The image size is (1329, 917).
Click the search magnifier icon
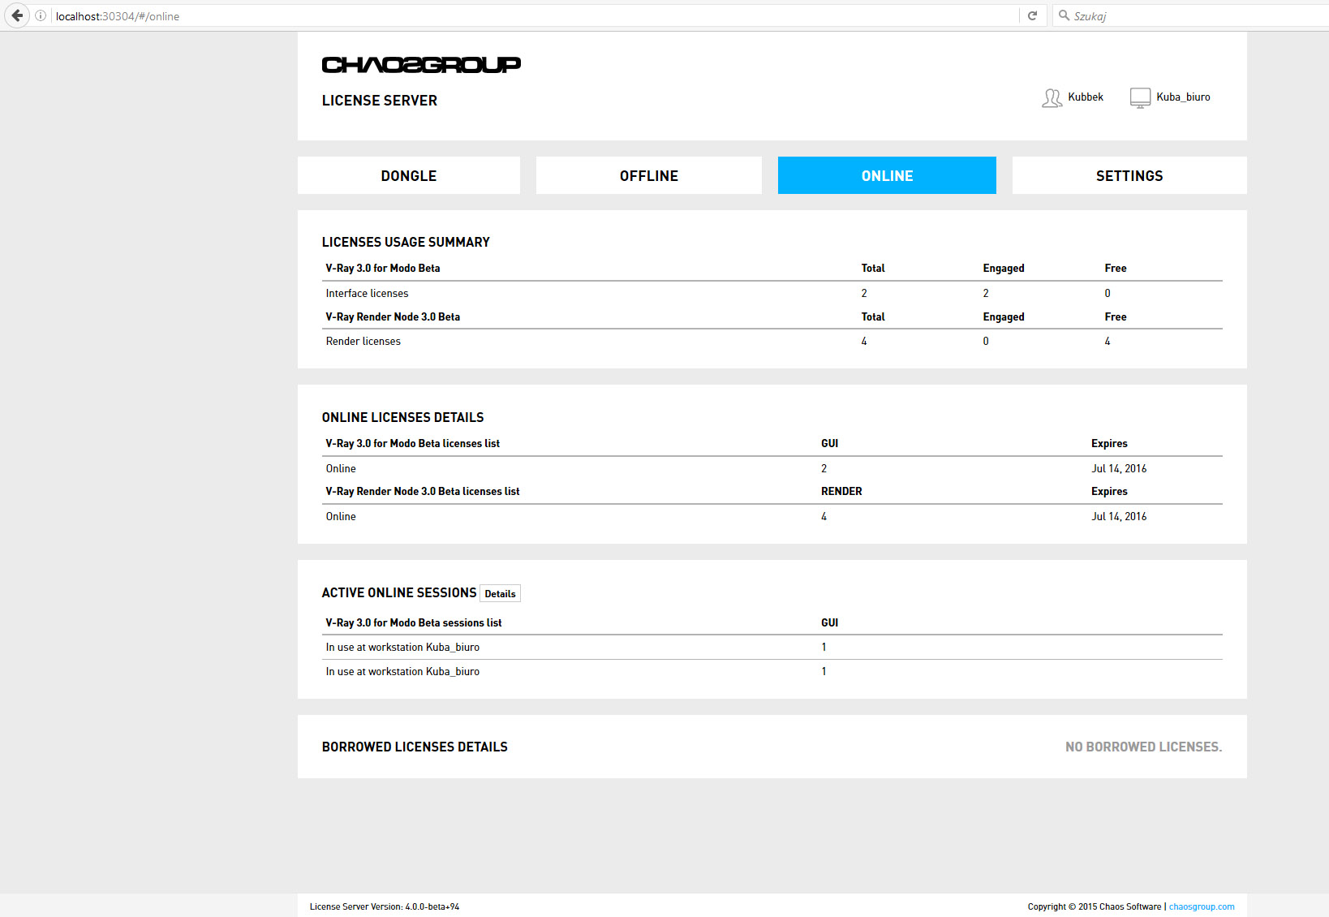point(1064,15)
